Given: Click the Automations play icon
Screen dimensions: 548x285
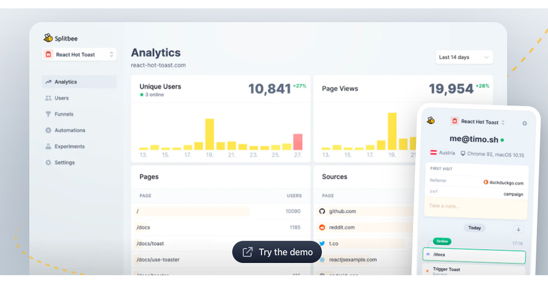Looking at the screenshot, I should tap(48, 130).
